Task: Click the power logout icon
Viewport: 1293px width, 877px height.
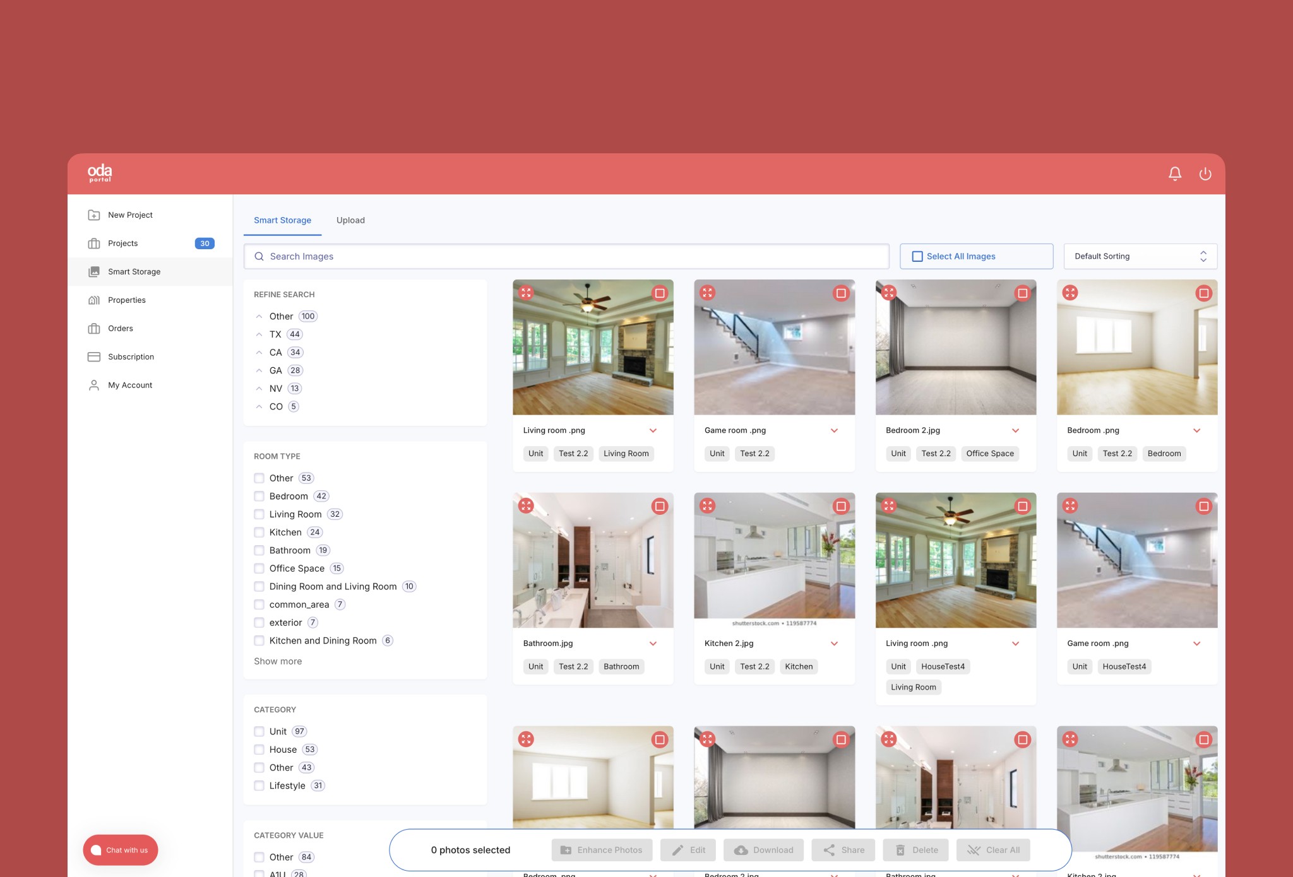Action: [x=1205, y=174]
